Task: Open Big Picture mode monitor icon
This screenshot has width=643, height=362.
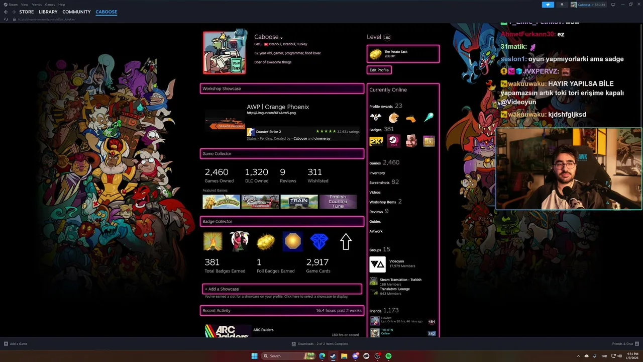Action: (613, 5)
